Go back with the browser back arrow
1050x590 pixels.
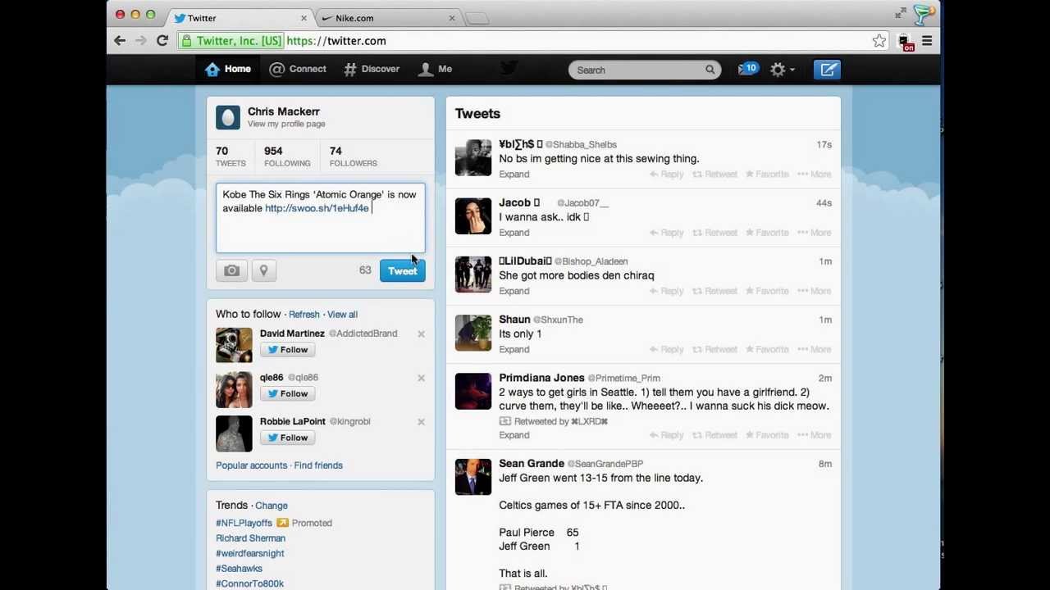pos(120,41)
